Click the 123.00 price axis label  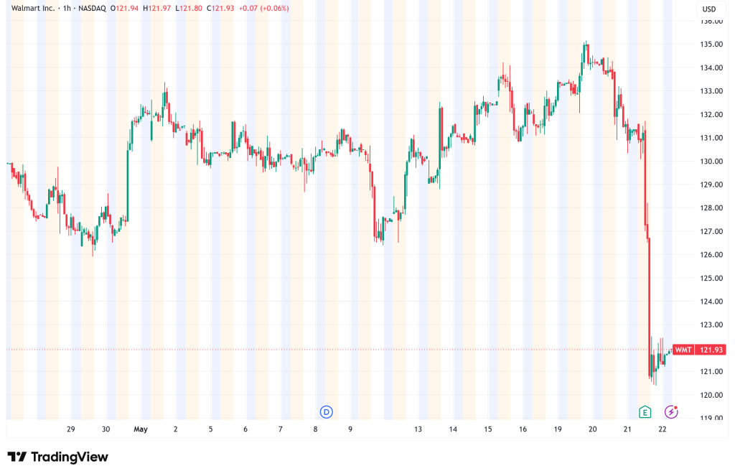click(x=711, y=325)
